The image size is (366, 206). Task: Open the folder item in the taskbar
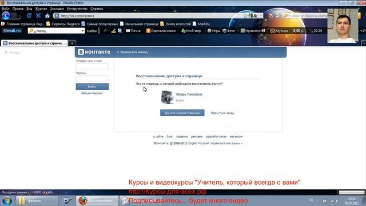(37, 201)
